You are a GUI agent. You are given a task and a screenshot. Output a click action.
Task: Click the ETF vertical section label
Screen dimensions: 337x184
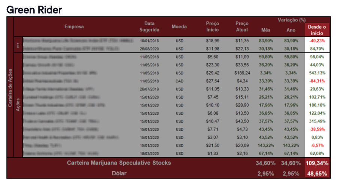tap(18, 45)
